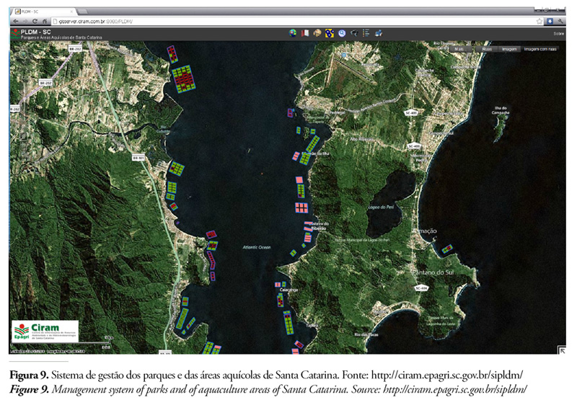This screenshot has height=405, width=577.
Task: Open the 'Sobre' link
Action: 558,34
